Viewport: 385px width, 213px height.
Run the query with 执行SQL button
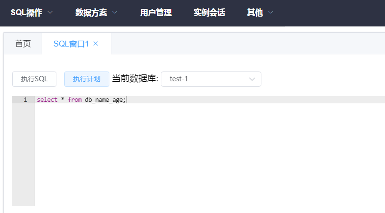point(34,79)
